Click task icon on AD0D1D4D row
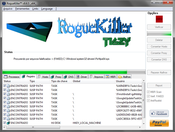175x132 pixels. (x=8, y=115)
